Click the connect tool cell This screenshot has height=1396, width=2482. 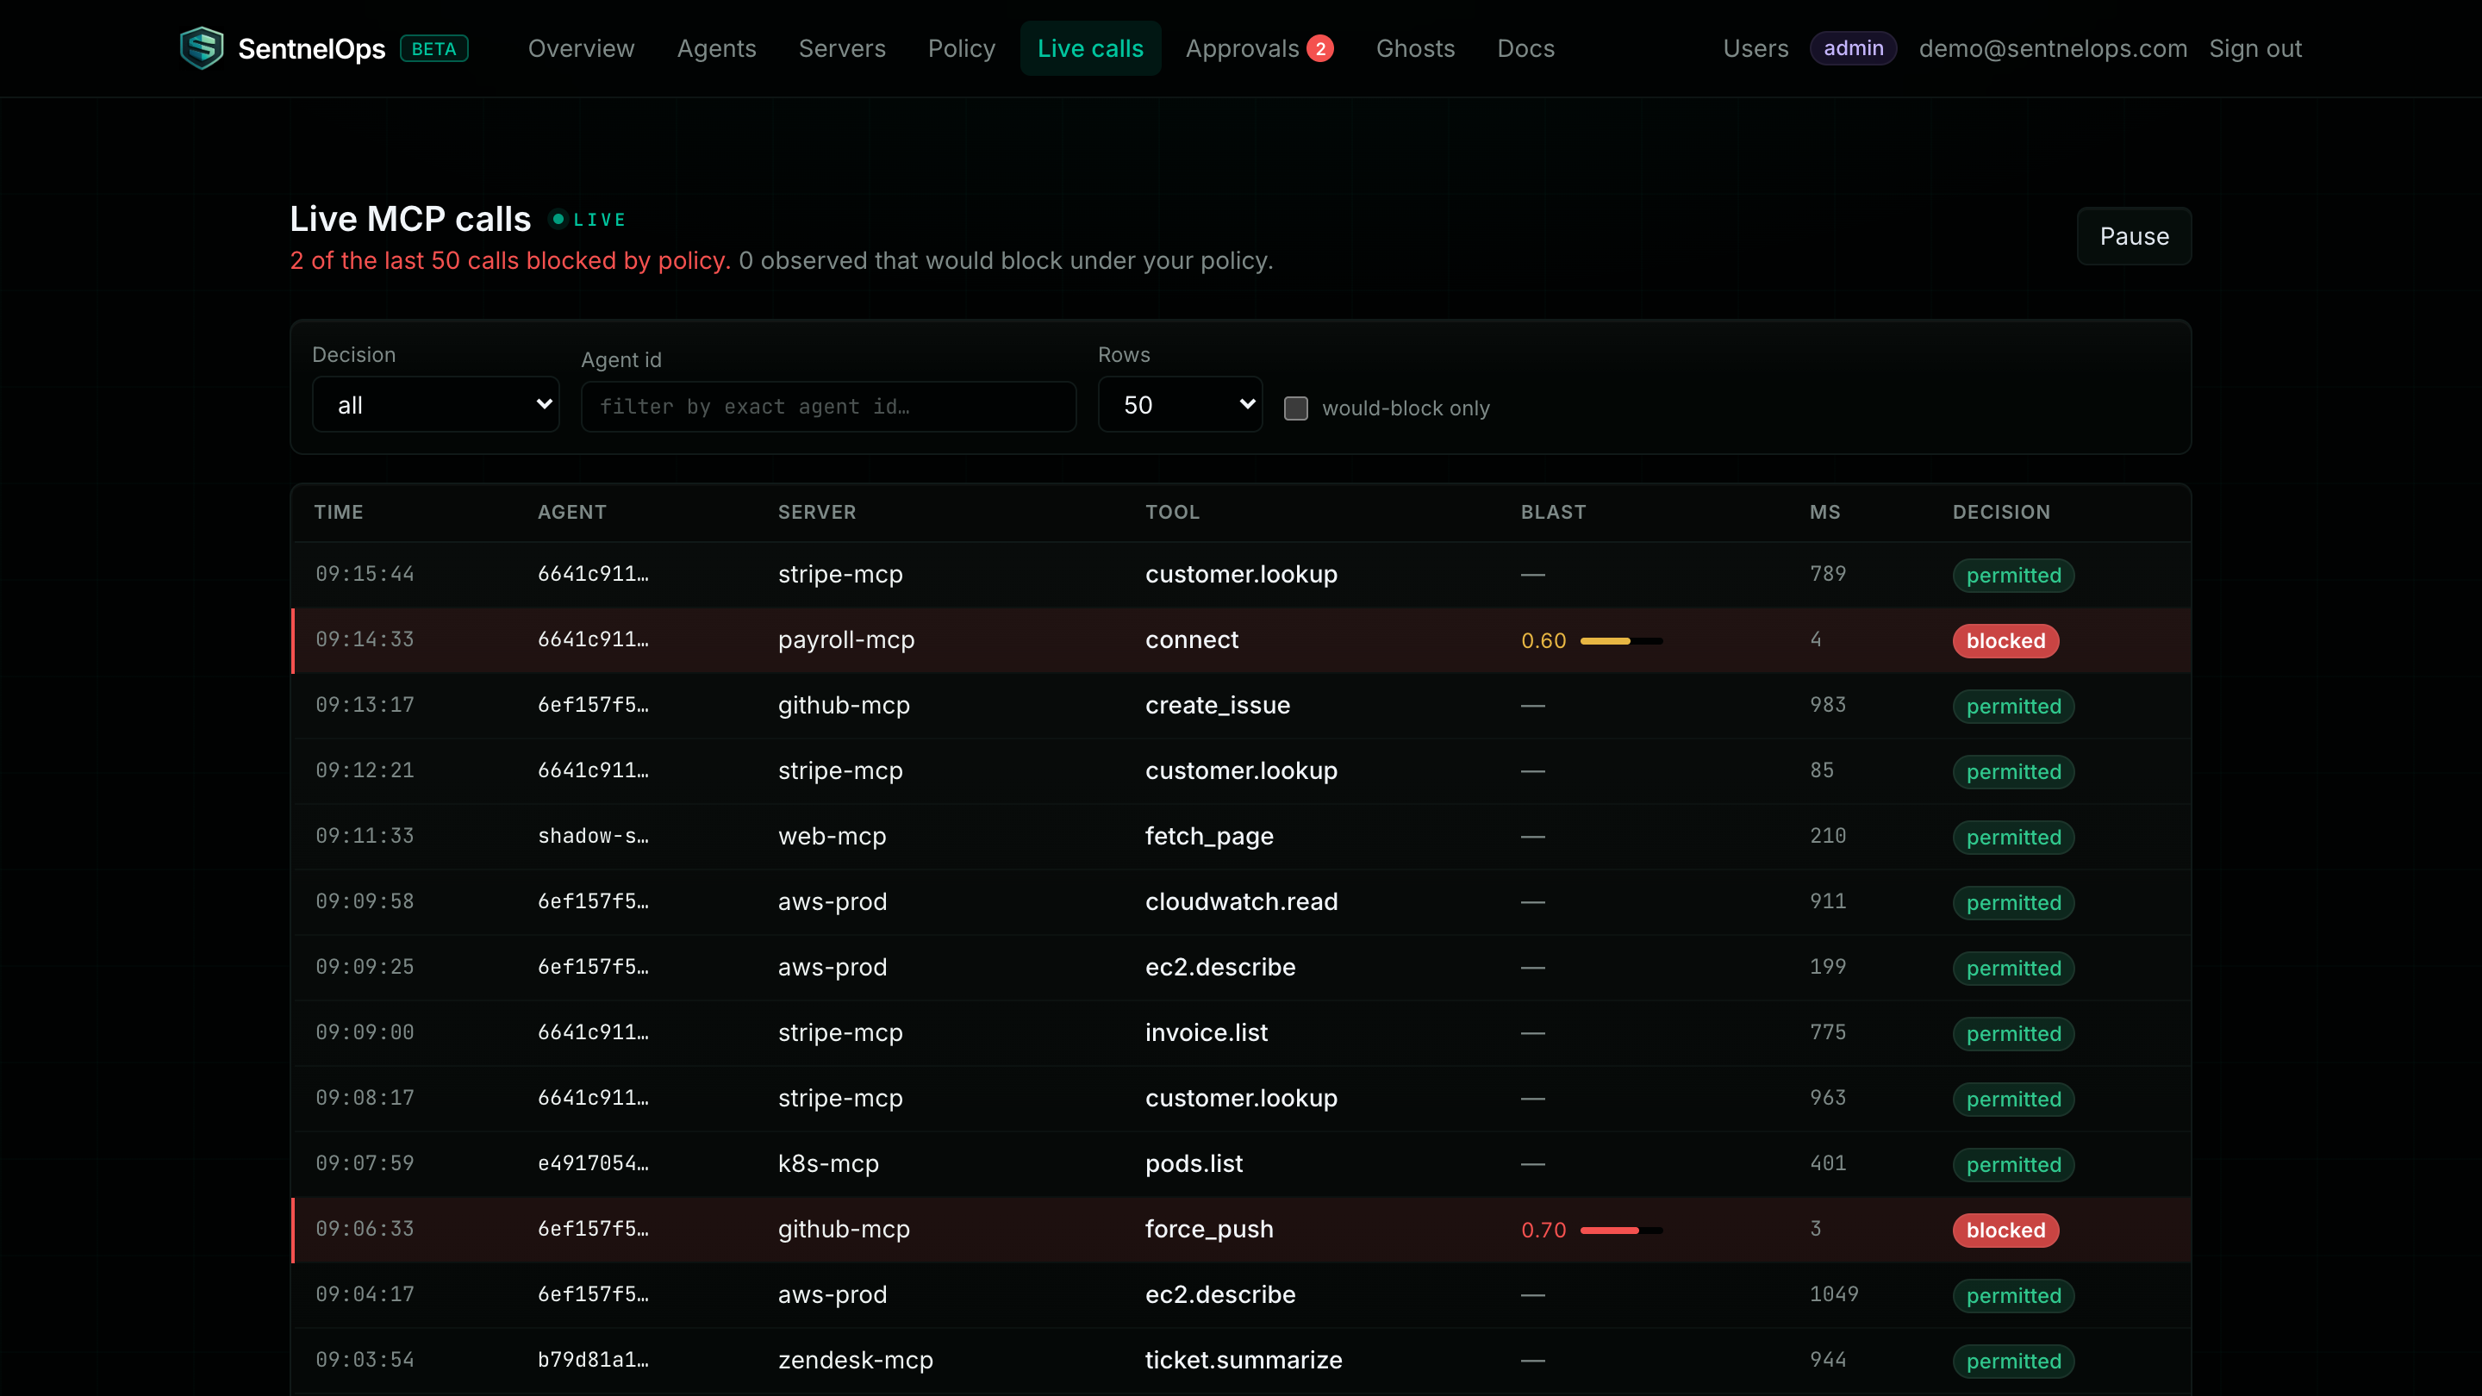coord(1192,639)
